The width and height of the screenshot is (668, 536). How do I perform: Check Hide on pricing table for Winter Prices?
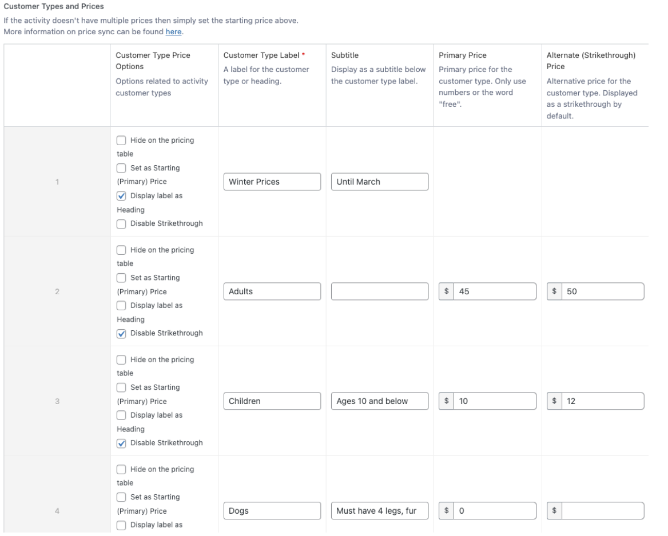pyautogui.click(x=121, y=141)
